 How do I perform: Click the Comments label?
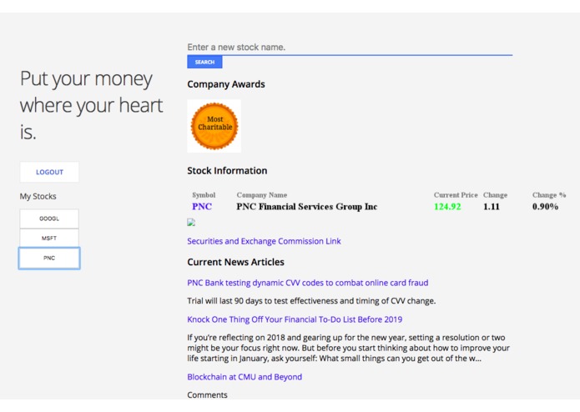[207, 395]
